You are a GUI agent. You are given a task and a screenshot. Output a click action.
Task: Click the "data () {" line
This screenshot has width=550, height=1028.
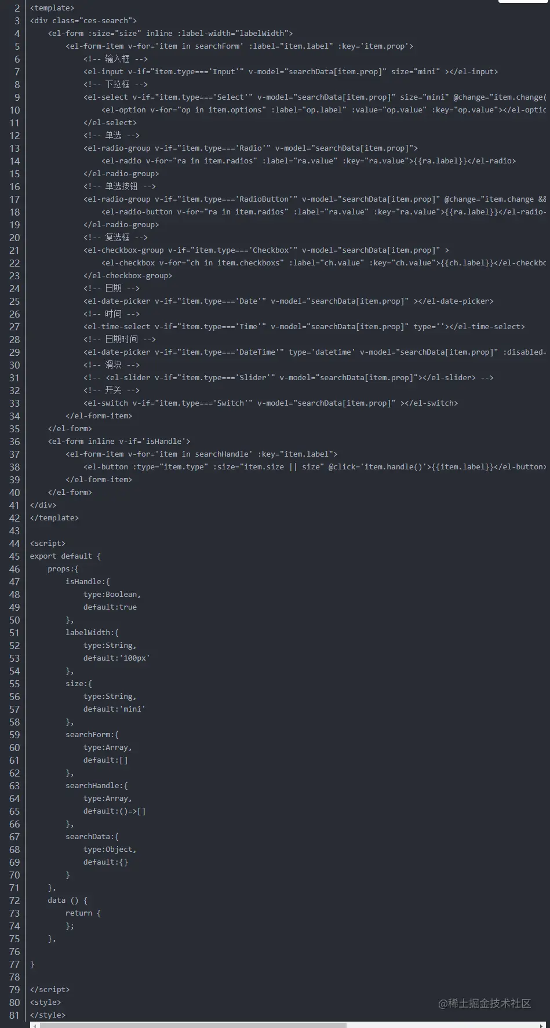[x=68, y=901]
